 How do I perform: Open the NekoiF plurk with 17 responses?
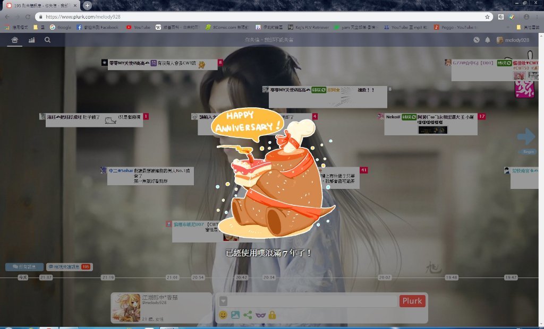click(x=431, y=124)
